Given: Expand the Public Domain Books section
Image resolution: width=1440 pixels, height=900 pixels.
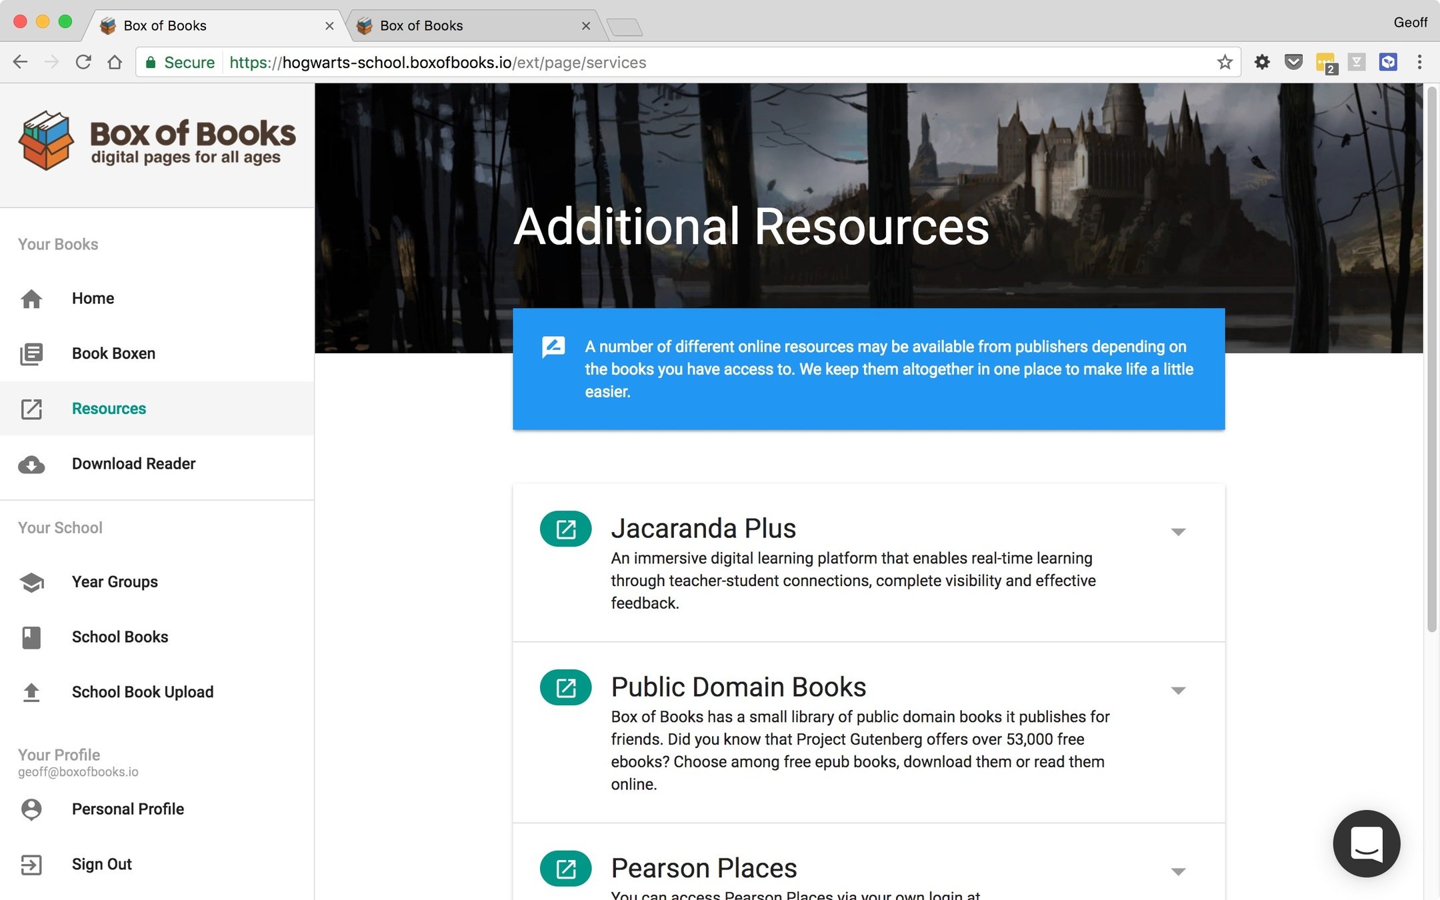Looking at the screenshot, I should [1178, 690].
